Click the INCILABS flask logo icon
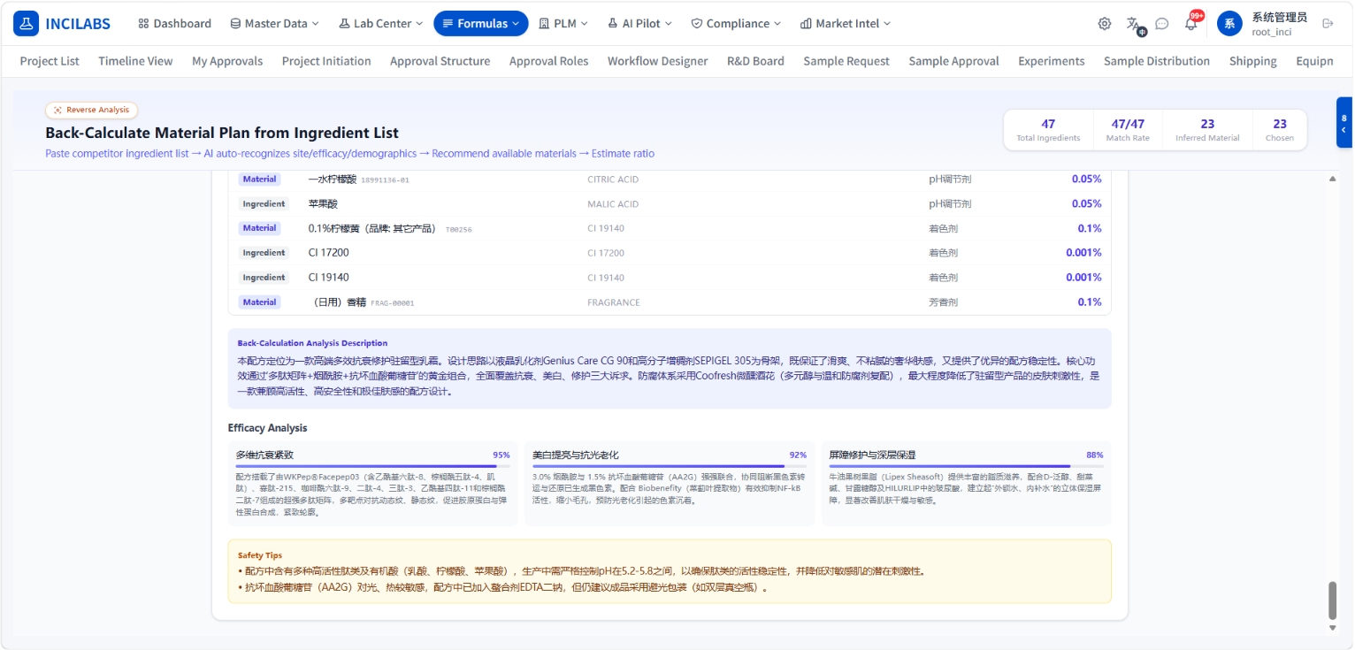1355x650 pixels. point(27,24)
